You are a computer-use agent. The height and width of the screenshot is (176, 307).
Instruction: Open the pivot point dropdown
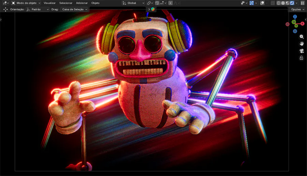[x=150, y=3]
